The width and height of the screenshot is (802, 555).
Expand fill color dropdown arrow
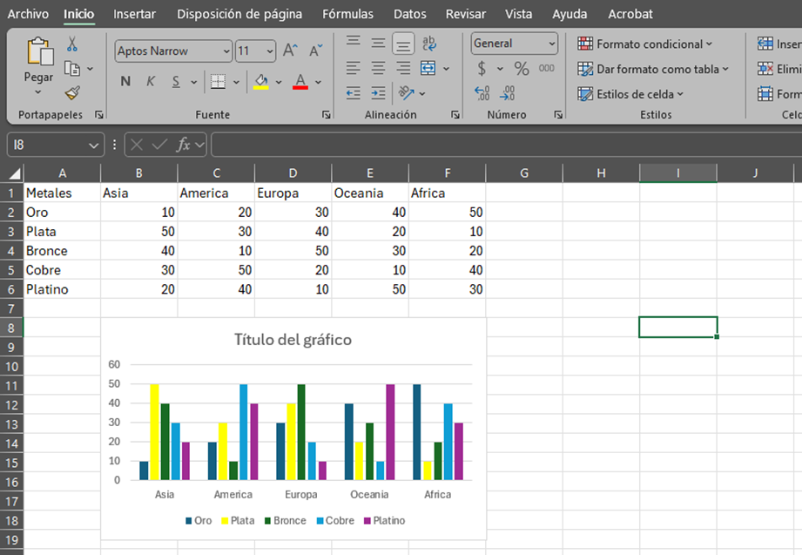coord(279,82)
